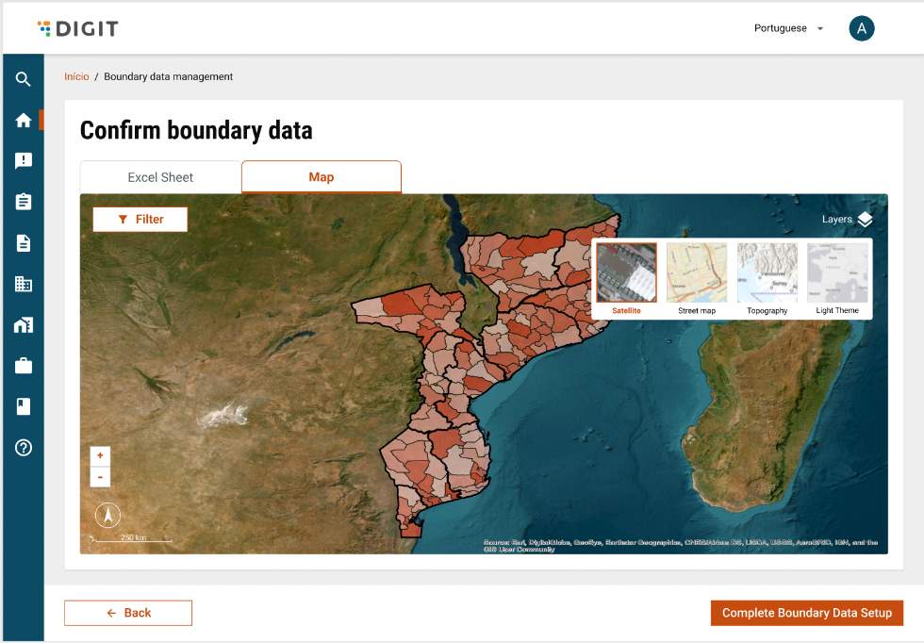The width and height of the screenshot is (924, 643).
Task: Switch map to Street map layer
Action: pyautogui.click(x=697, y=272)
